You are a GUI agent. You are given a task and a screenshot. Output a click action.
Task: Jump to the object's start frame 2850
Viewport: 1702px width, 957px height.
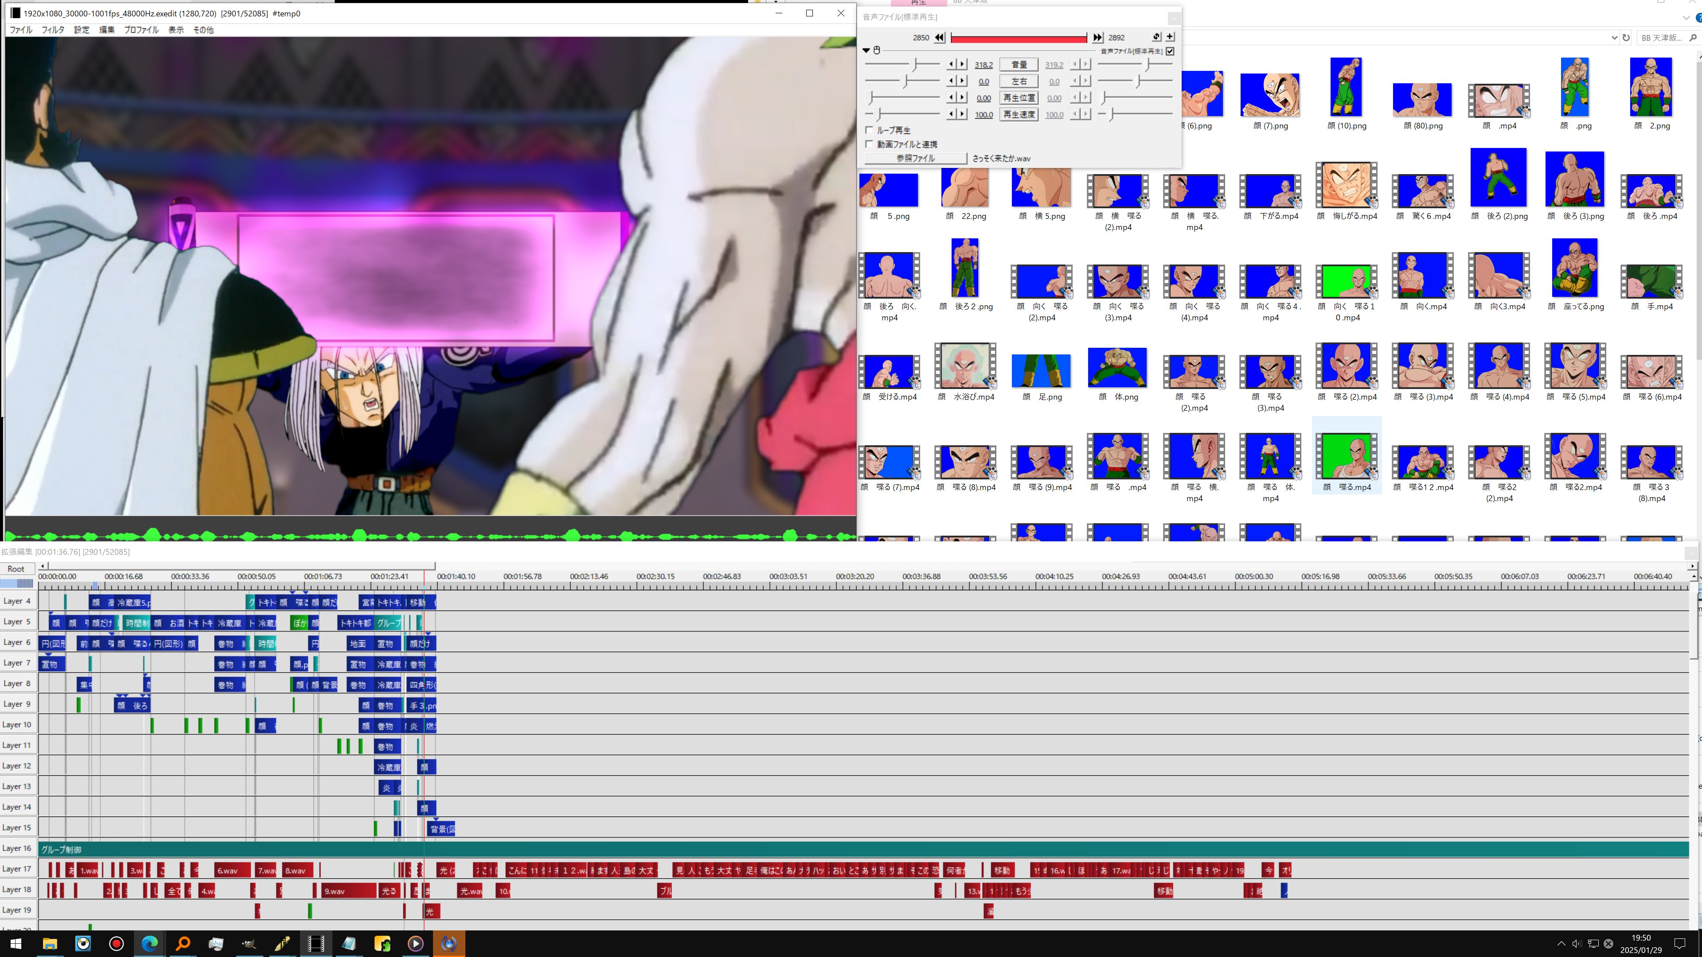pyautogui.click(x=939, y=38)
